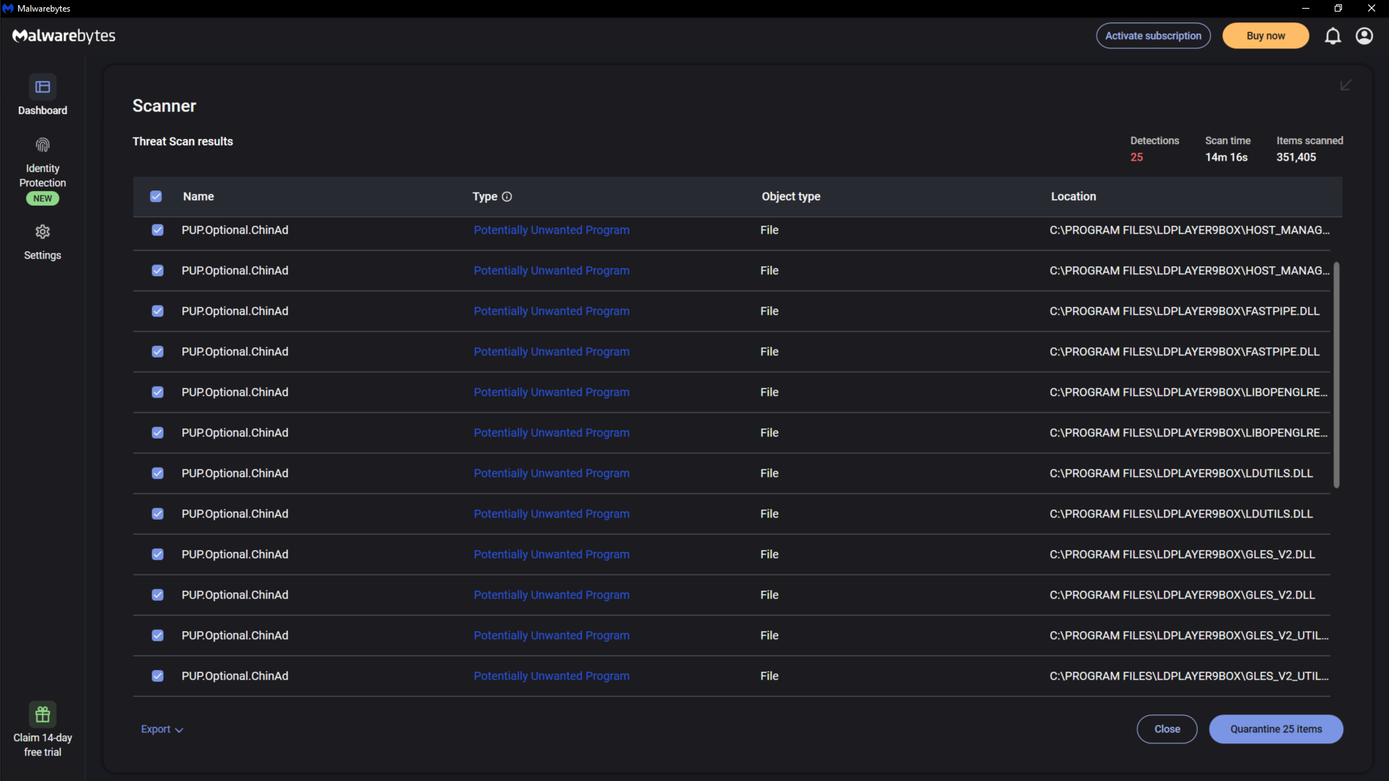Uncheck the lower HOST_MANAG row checkbox
The width and height of the screenshot is (1389, 781).
(x=157, y=271)
